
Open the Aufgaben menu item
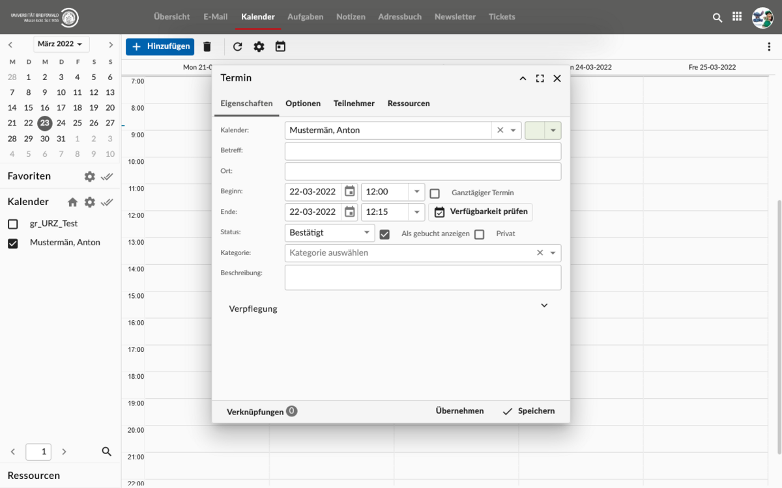pos(305,17)
